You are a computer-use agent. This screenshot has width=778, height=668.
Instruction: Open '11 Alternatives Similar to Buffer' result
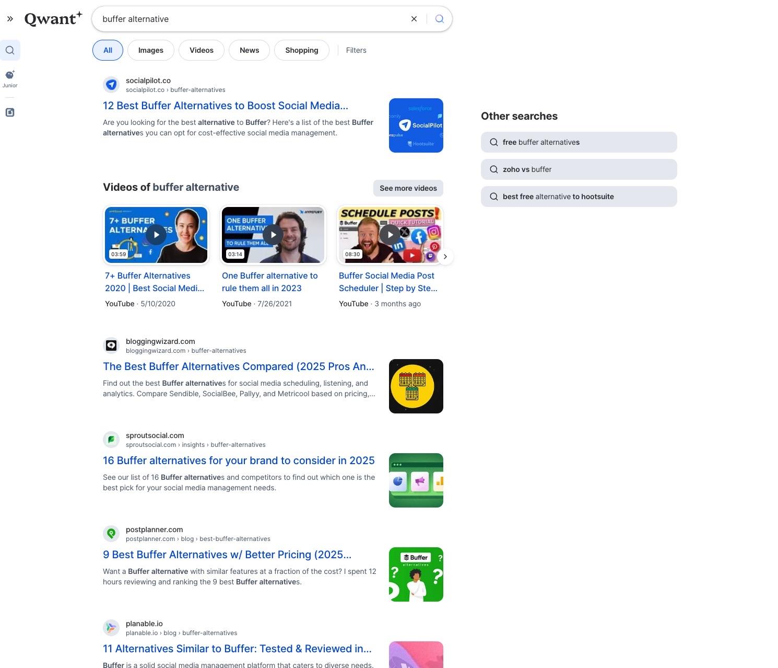tap(237, 649)
